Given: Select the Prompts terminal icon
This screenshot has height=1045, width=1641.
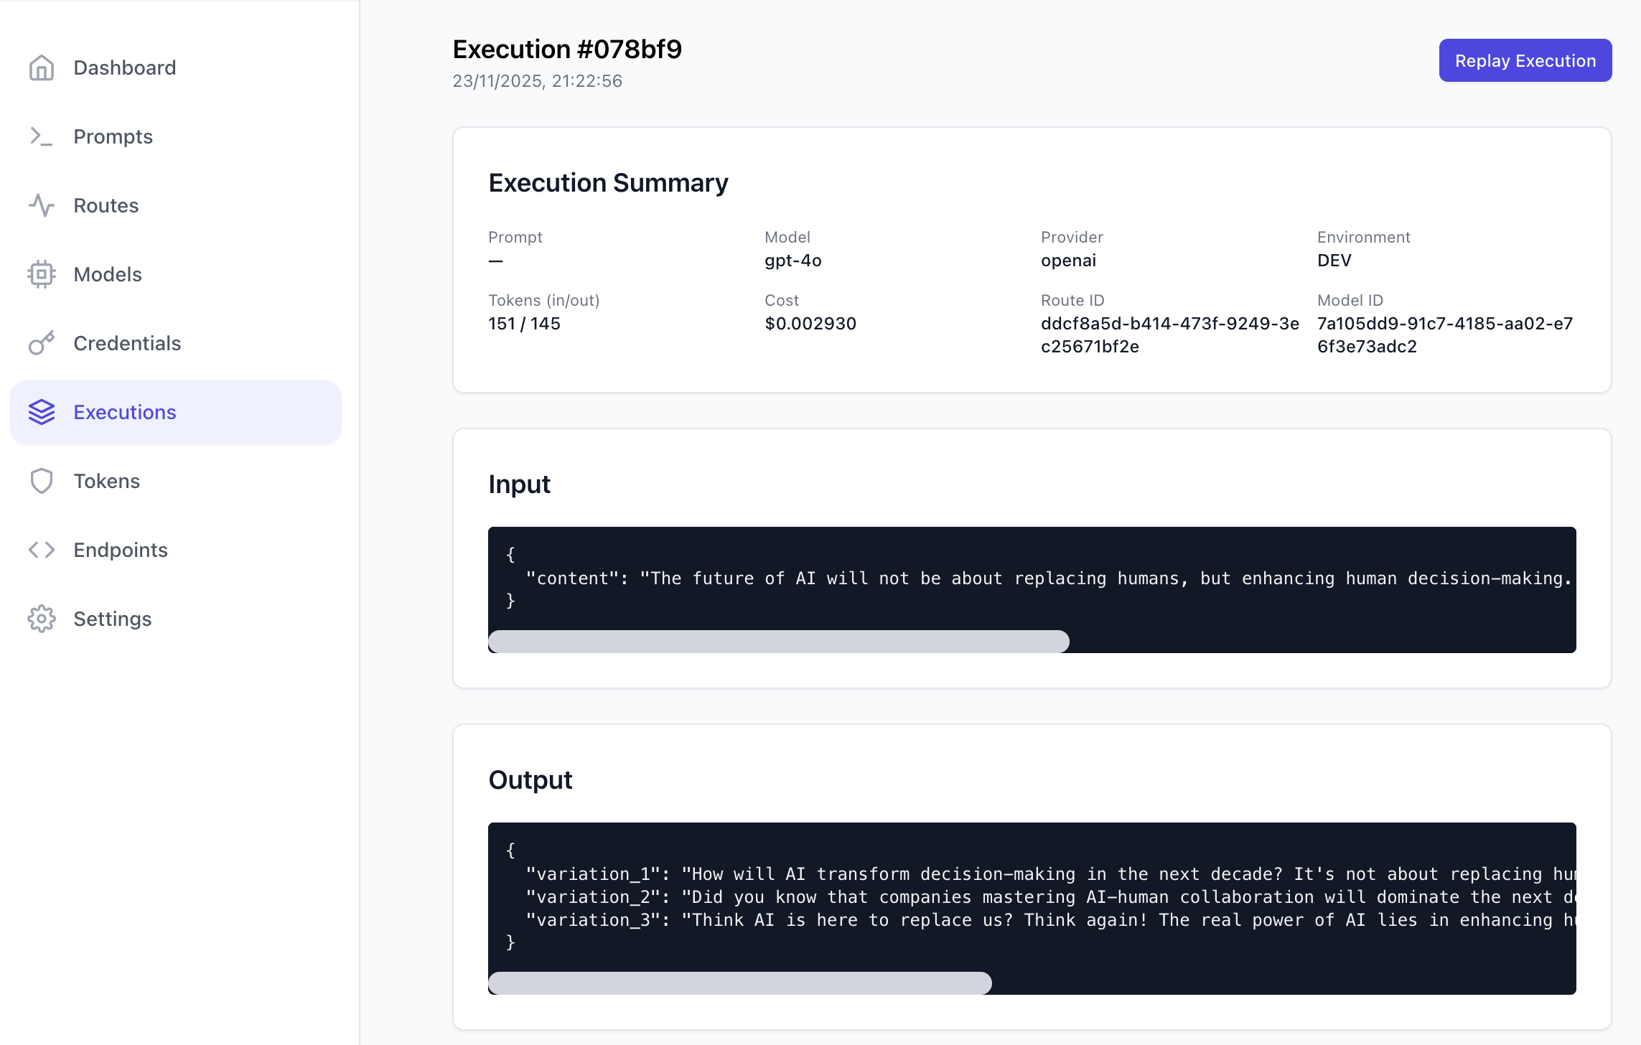Looking at the screenshot, I should [x=42, y=136].
